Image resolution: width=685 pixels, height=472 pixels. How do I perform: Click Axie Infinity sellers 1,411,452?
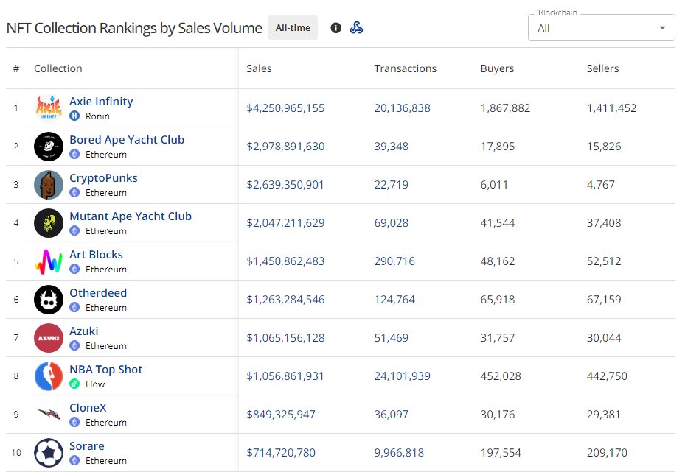pyautogui.click(x=611, y=108)
